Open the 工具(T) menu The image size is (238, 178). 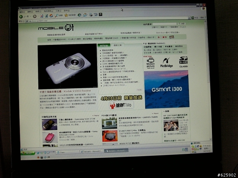[x=58, y=11]
